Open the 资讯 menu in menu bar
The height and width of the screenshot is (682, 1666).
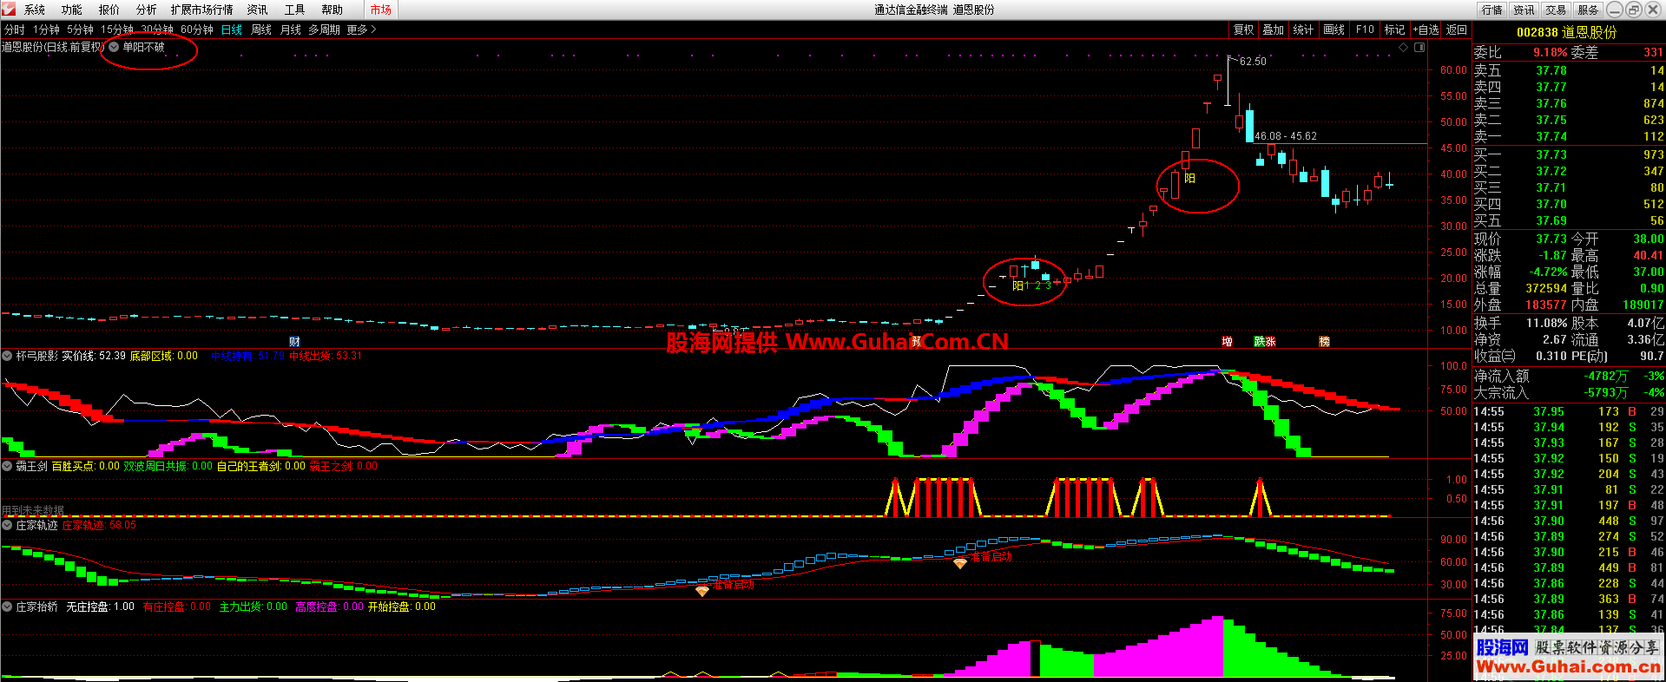[258, 10]
